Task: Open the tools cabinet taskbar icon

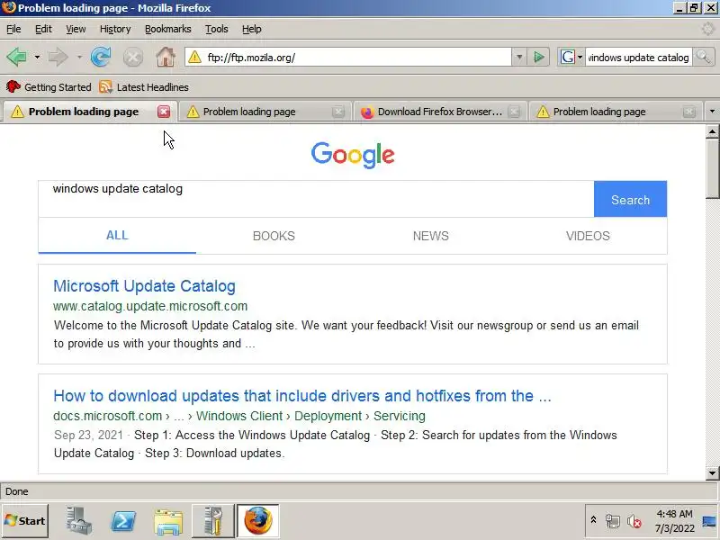Action: 212,521
